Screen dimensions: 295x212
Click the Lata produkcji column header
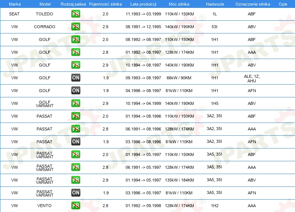click(143, 4)
